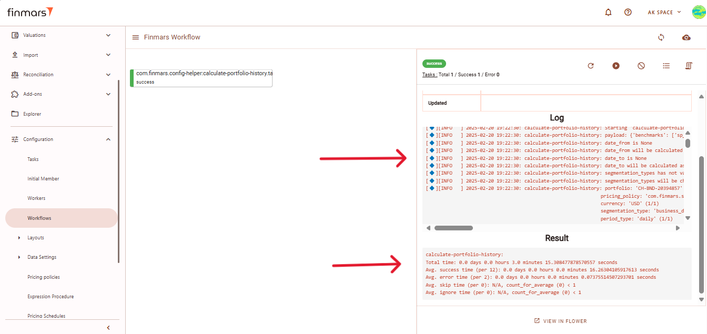Click the refresh sync icon in Workflow header
The image size is (707, 334).
point(661,37)
